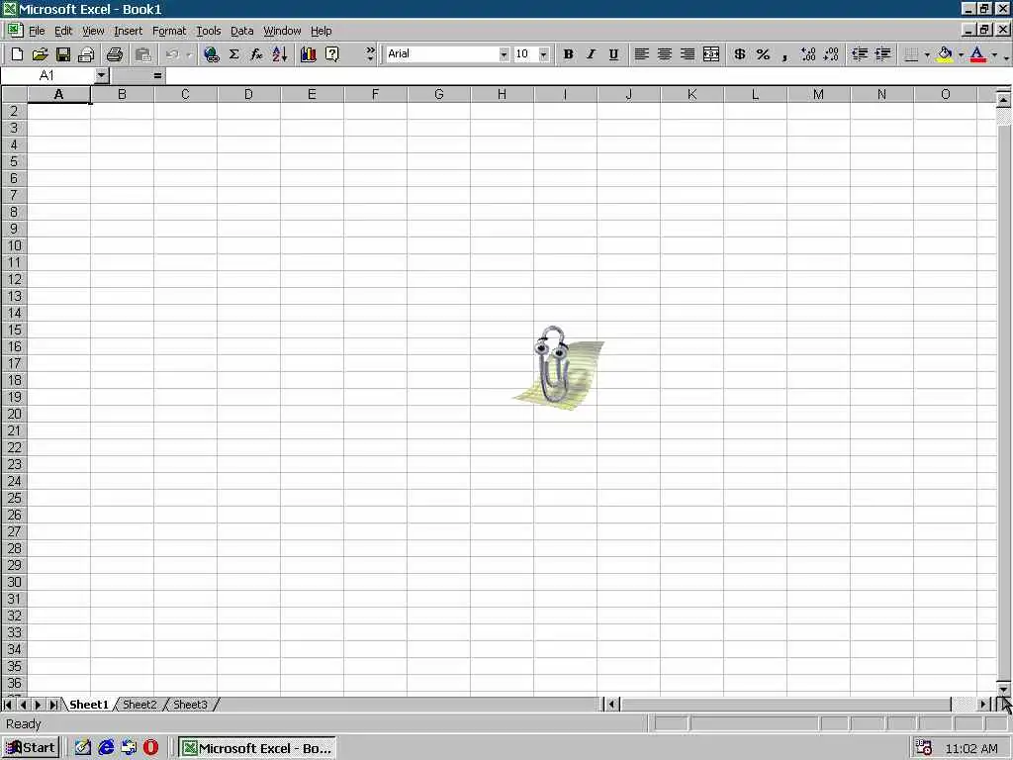
Task: Switch to the Sheet3 tab
Action: click(190, 705)
